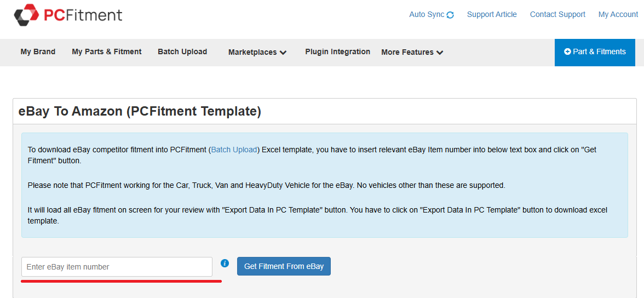The width and height of the screenshot is (644, 298).
Task: Open the More Features menu
Action: tap(412, 52)
